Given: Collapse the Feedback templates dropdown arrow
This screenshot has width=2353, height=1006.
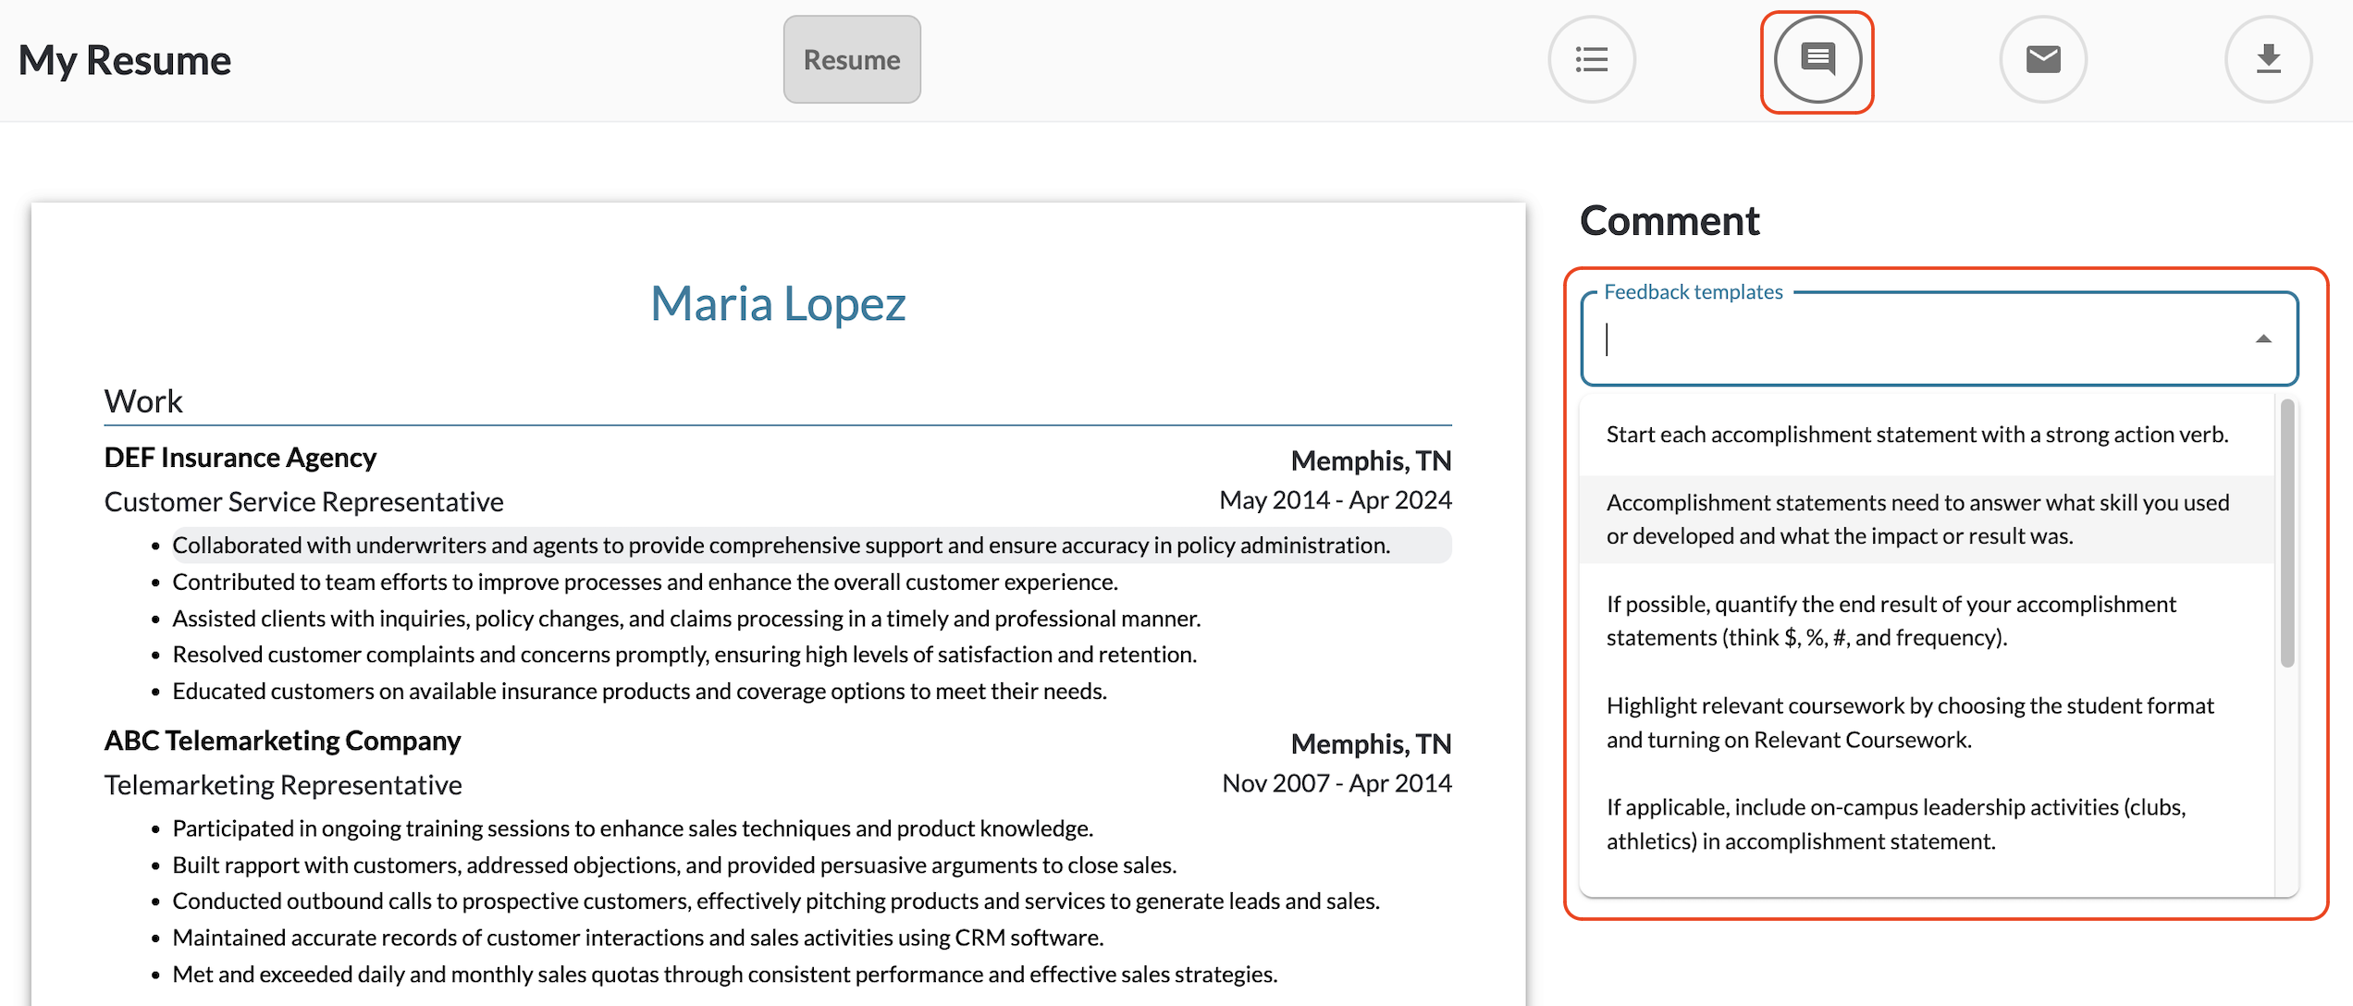Looking at the screenshot, I should point(2263,339).
